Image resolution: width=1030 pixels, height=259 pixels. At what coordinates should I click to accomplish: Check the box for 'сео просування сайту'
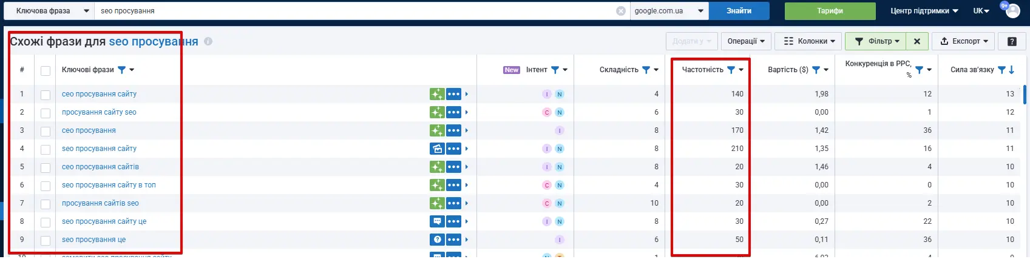click(46, 95)
